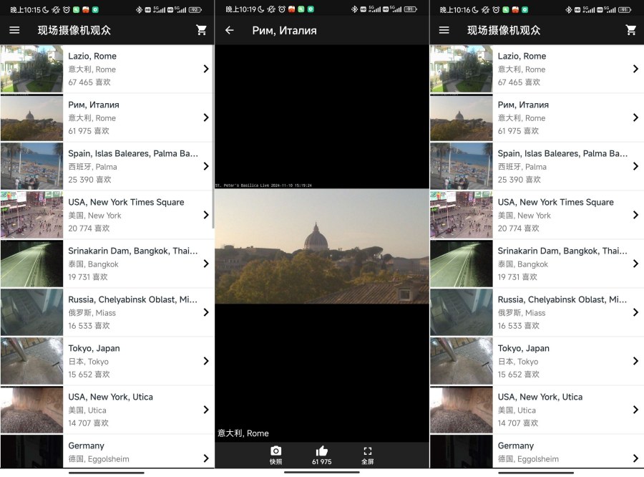Tap the USA, New York Times Square chevron in the leftmost list
Viewport: 644px width, 477px height.
[205, 215]
